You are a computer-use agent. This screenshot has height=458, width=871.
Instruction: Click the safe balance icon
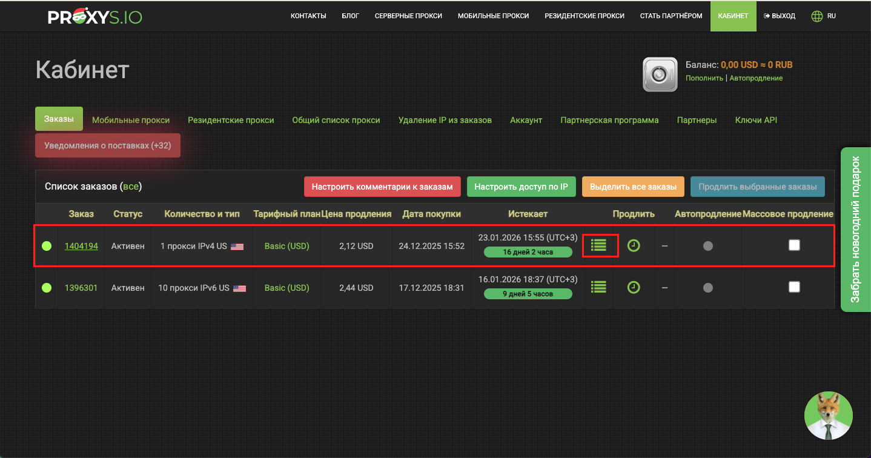tap(660, 74)
